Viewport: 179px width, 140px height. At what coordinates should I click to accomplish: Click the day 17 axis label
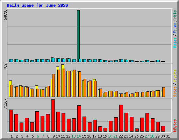[94, 136]
